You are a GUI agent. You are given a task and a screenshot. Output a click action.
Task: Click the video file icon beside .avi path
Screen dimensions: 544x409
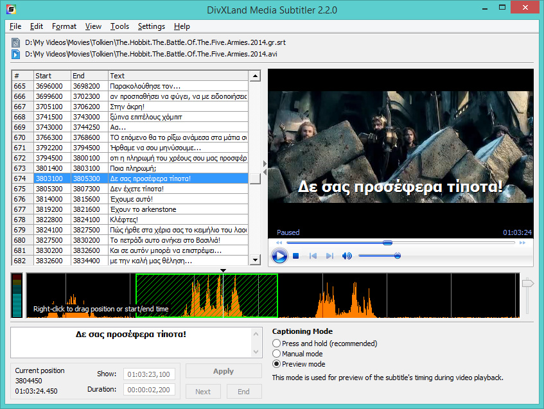coord(16,54)
